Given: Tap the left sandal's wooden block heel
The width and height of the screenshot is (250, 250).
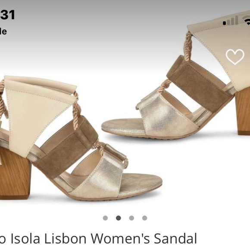Looking at the screenshot, I should point(15,173).
